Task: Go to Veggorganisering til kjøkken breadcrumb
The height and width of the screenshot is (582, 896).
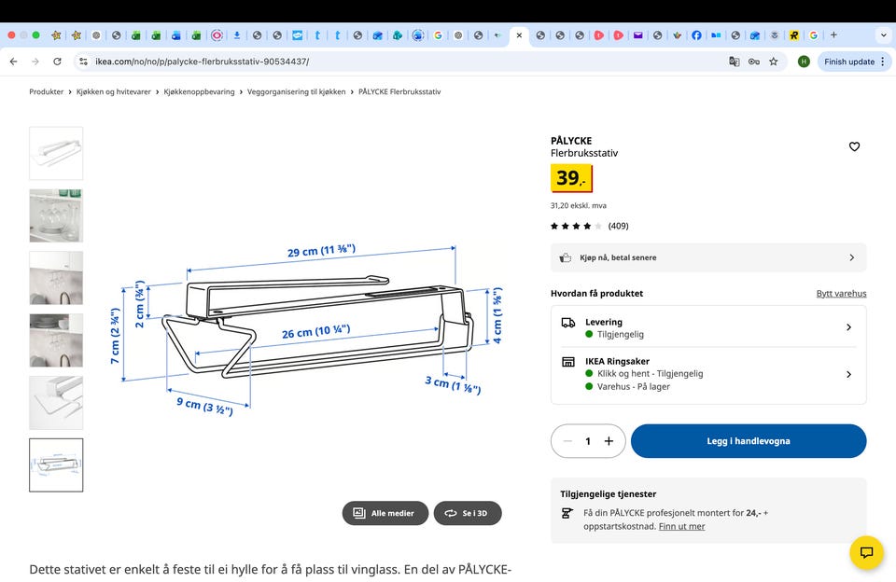Action: click(296, 91)
